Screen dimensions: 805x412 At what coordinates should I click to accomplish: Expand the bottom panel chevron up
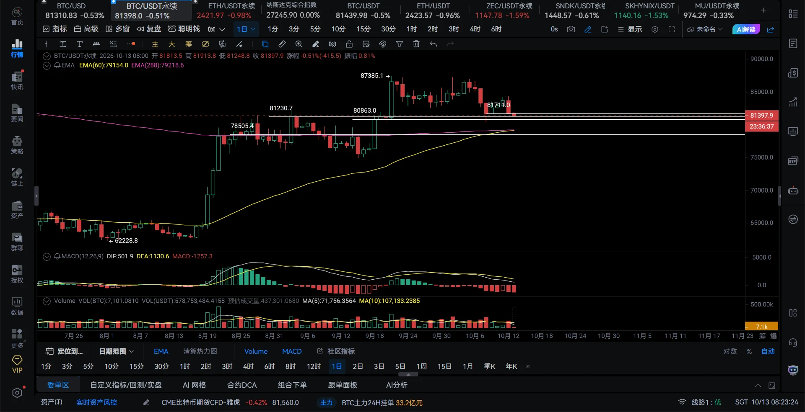[x=758, y=386]
